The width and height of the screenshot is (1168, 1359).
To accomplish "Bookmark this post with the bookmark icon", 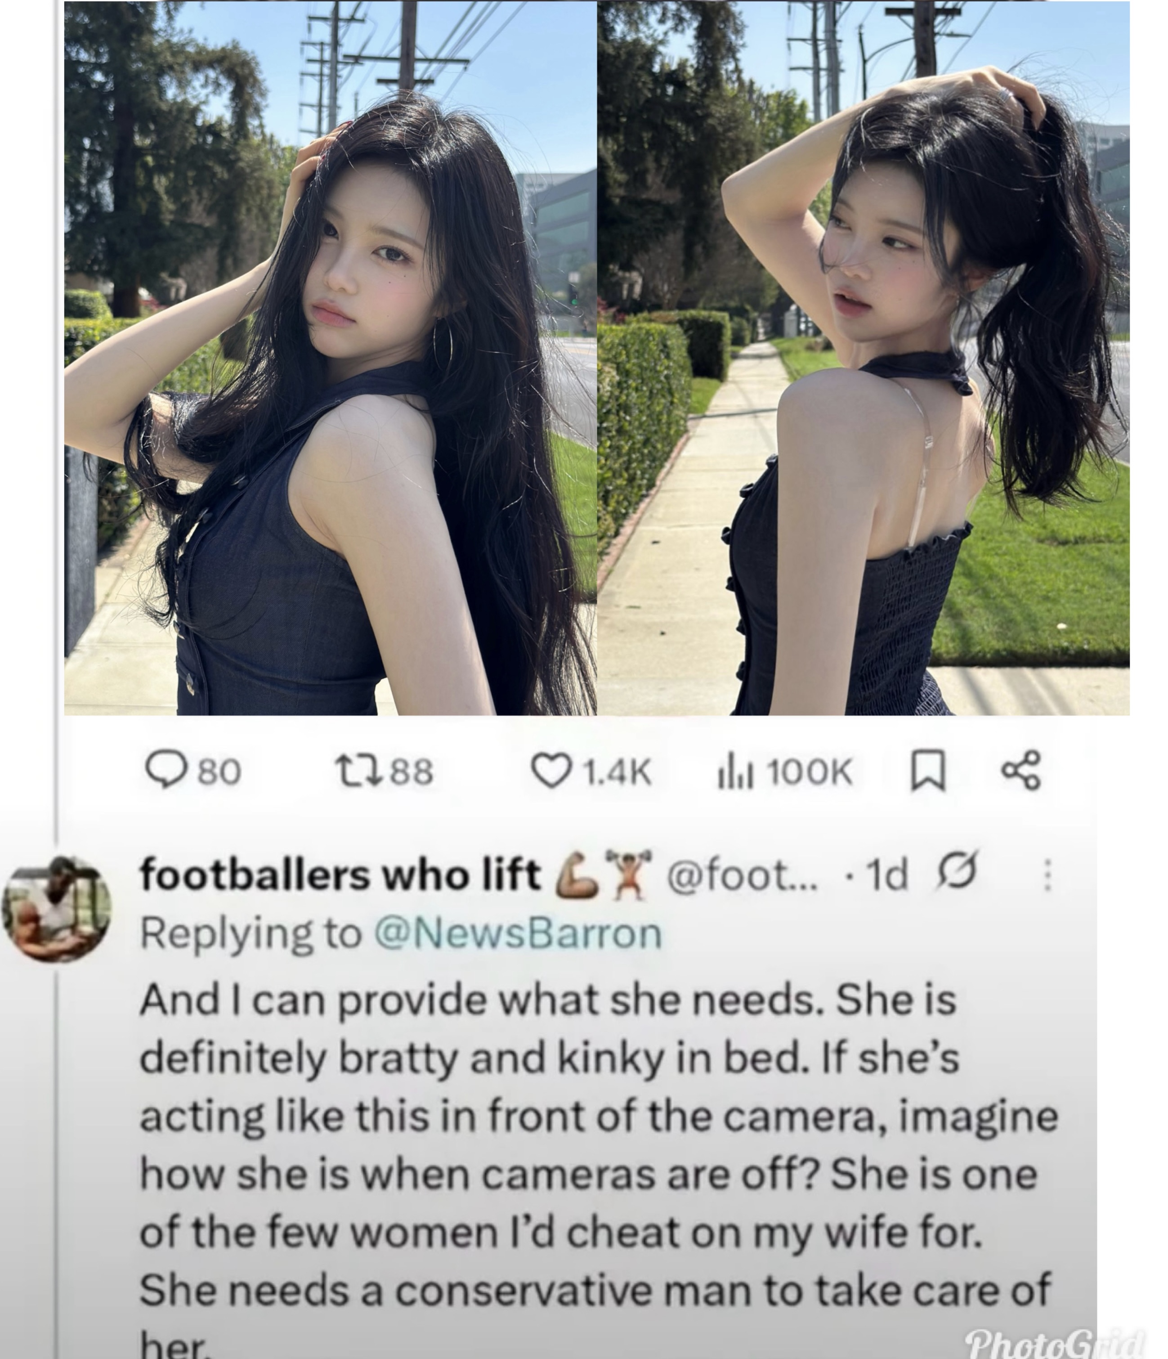I will point(928,771).
